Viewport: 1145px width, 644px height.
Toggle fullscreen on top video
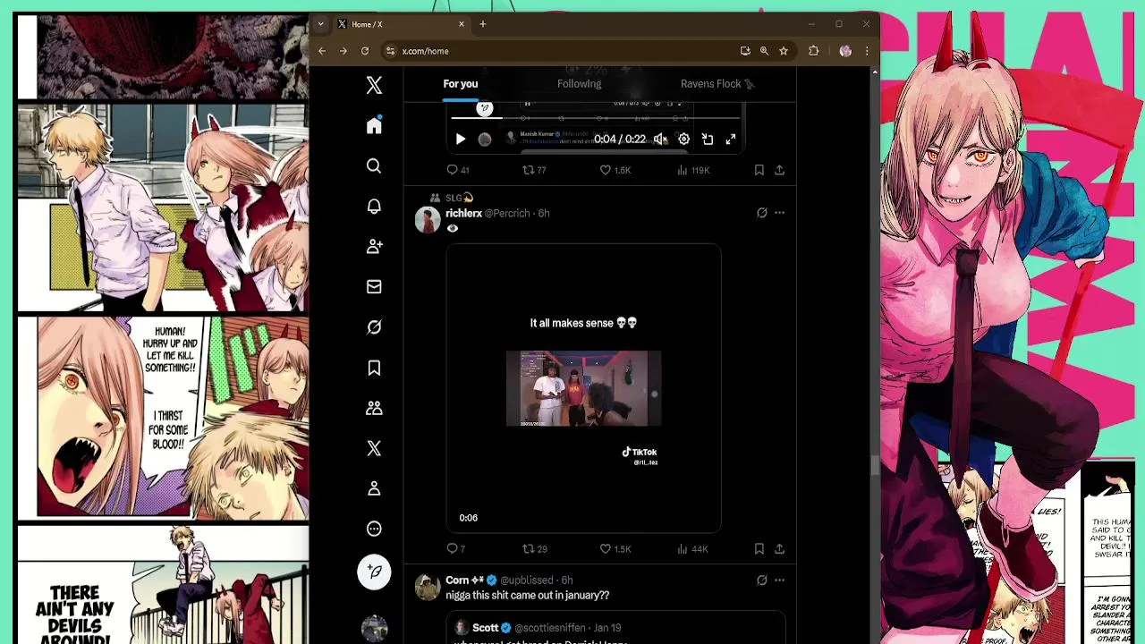[731, 140]
